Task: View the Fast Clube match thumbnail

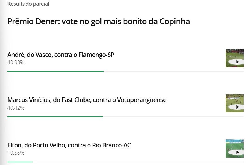Action: click(x=235, y=103)
